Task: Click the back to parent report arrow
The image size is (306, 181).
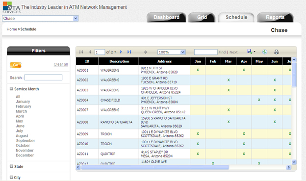Action: pyautogui.click(x=145, y=52)
